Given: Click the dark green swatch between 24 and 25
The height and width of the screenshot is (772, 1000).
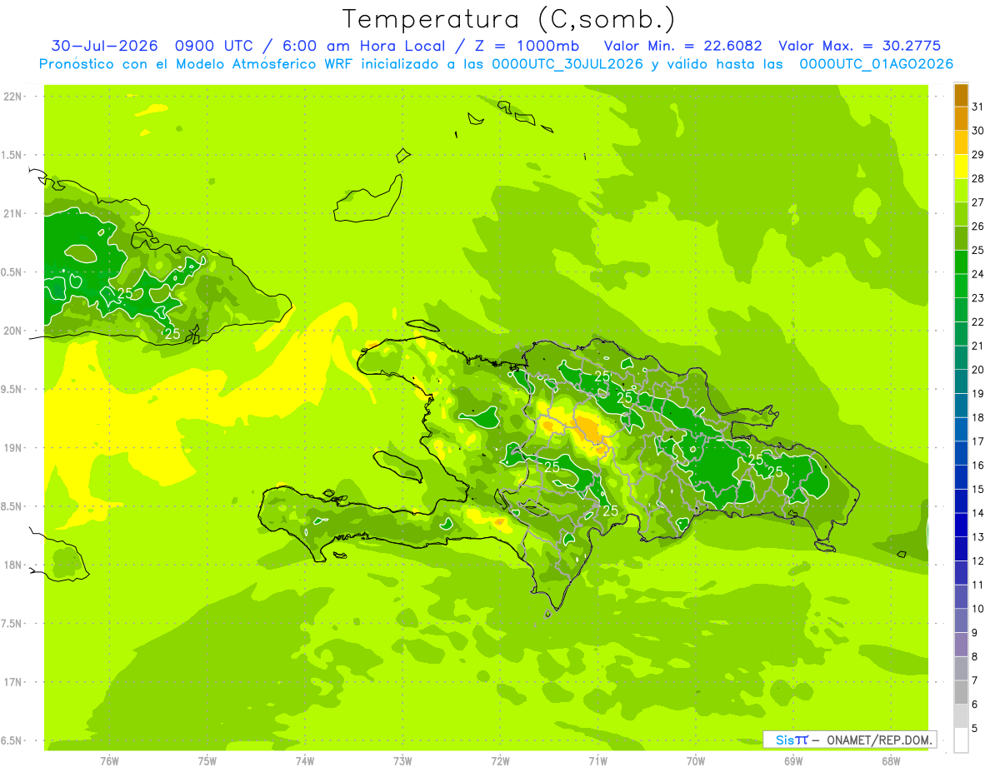Looking at the screenshot, I should pyautogui.click(x=961, y=262).
